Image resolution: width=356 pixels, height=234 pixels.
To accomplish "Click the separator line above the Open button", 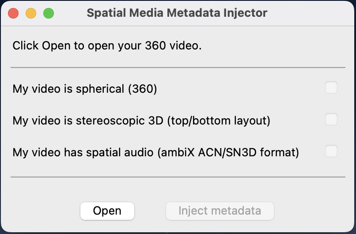I will pyautogui.click(x=178, y=177).
